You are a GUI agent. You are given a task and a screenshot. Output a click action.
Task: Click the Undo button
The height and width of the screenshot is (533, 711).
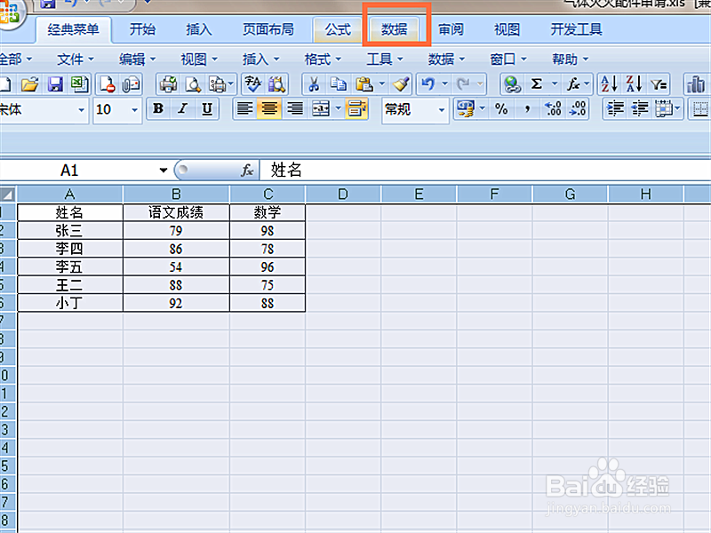click(427, 85)
